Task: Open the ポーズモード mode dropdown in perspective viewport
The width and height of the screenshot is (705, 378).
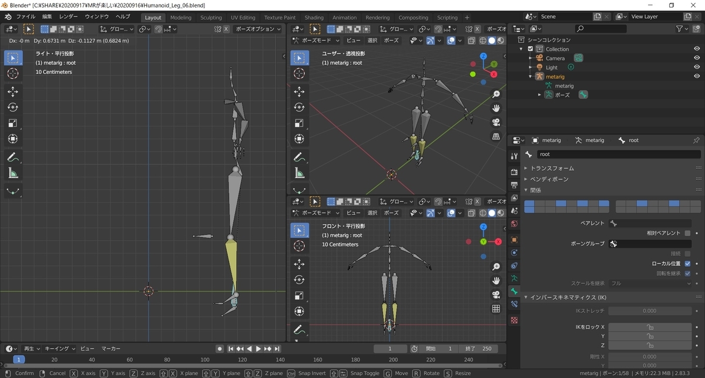Action: [316, 41]
